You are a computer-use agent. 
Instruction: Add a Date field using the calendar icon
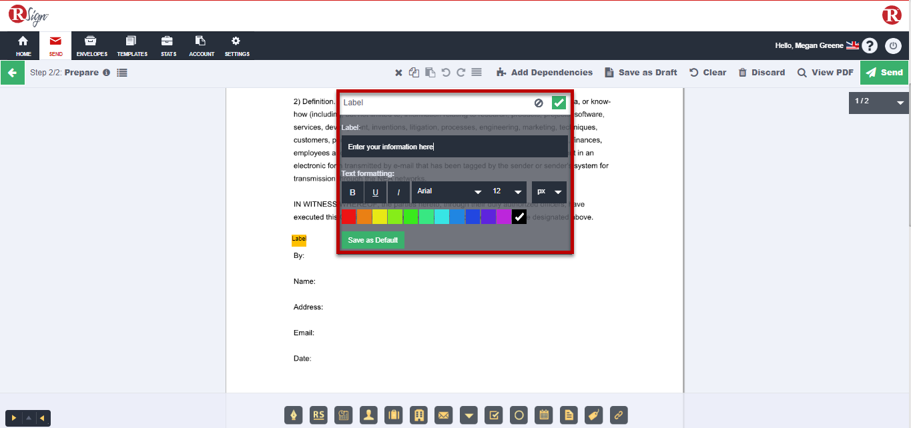click(x=543, y=415)
